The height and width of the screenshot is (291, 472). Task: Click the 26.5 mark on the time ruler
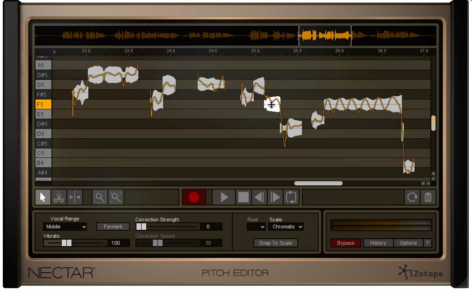coord(382,51)
